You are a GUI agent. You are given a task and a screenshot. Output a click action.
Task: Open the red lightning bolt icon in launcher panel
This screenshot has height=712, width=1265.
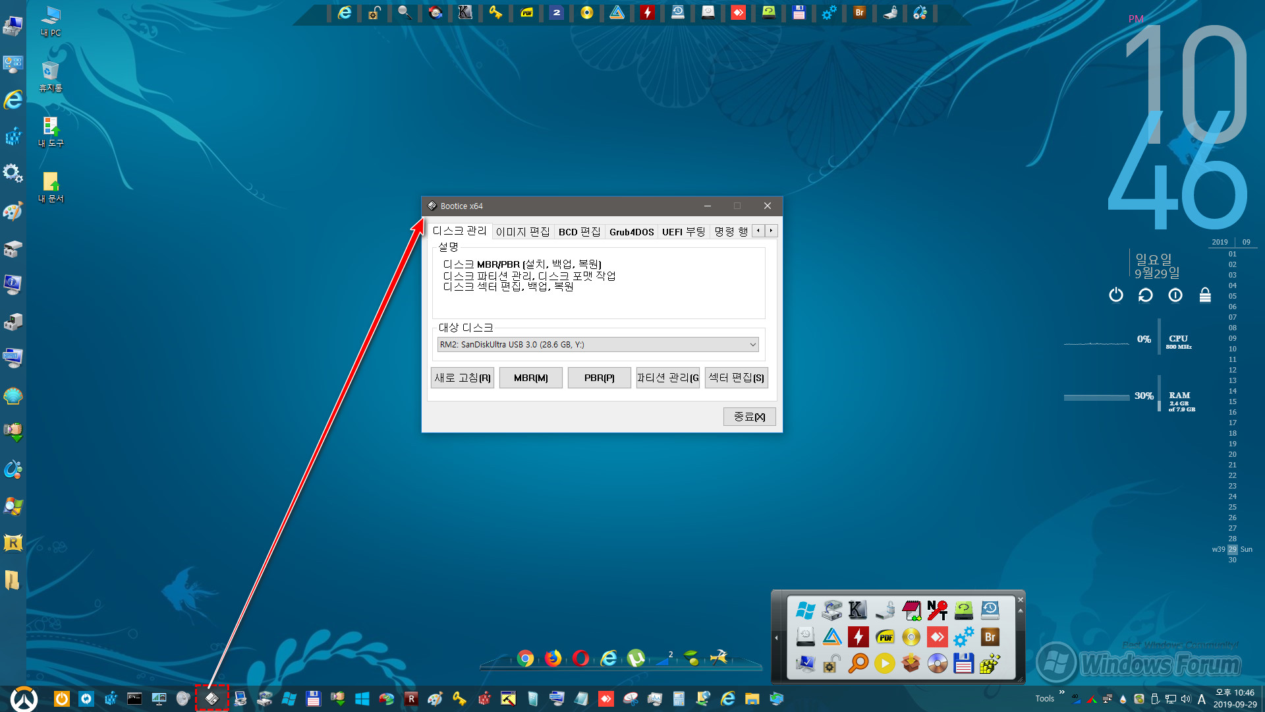click(x=858, y=637)
